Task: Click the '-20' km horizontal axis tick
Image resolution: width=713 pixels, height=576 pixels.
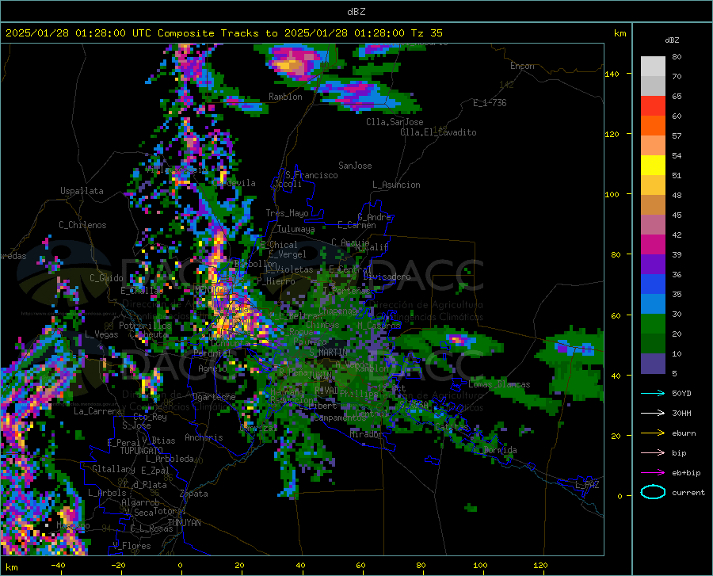Action: 118,565
